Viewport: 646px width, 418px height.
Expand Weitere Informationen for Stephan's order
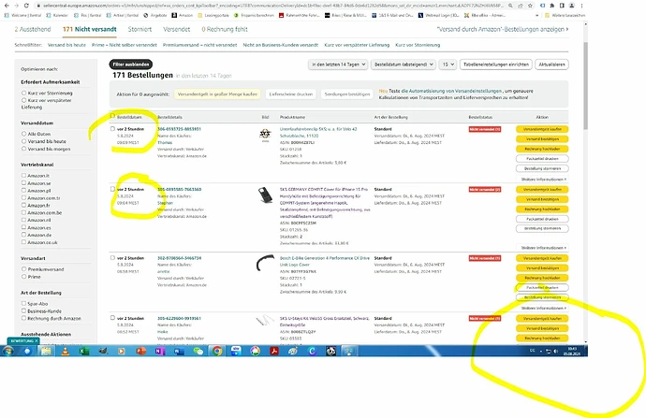point(543,248)
